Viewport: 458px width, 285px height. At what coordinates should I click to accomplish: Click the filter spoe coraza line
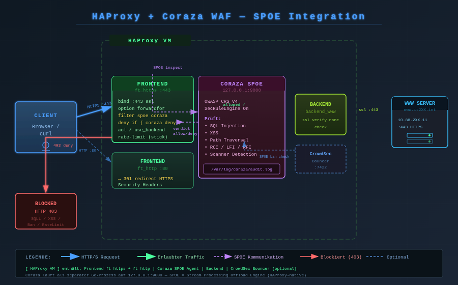[142, 116]
